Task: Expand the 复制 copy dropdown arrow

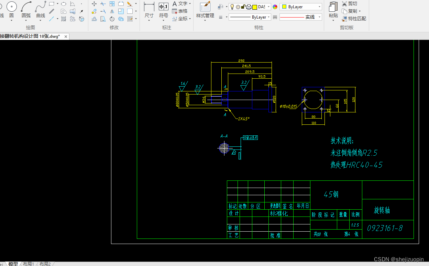Action: (360, 11)
